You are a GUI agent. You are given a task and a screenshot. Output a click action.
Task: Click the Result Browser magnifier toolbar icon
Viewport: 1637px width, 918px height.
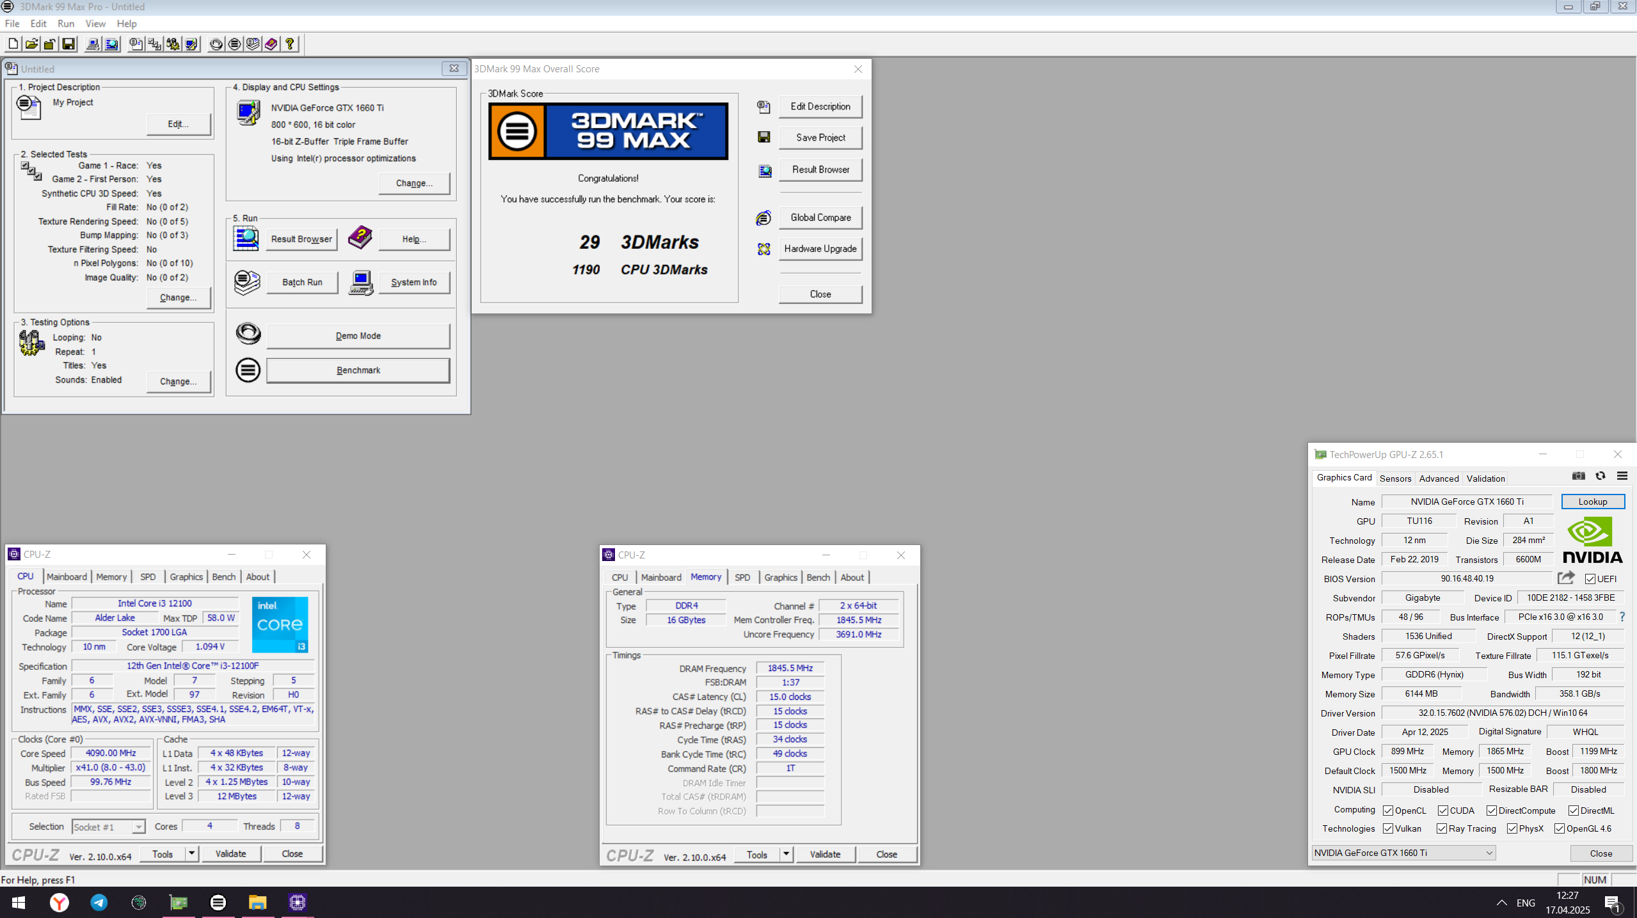click(112, 44)
